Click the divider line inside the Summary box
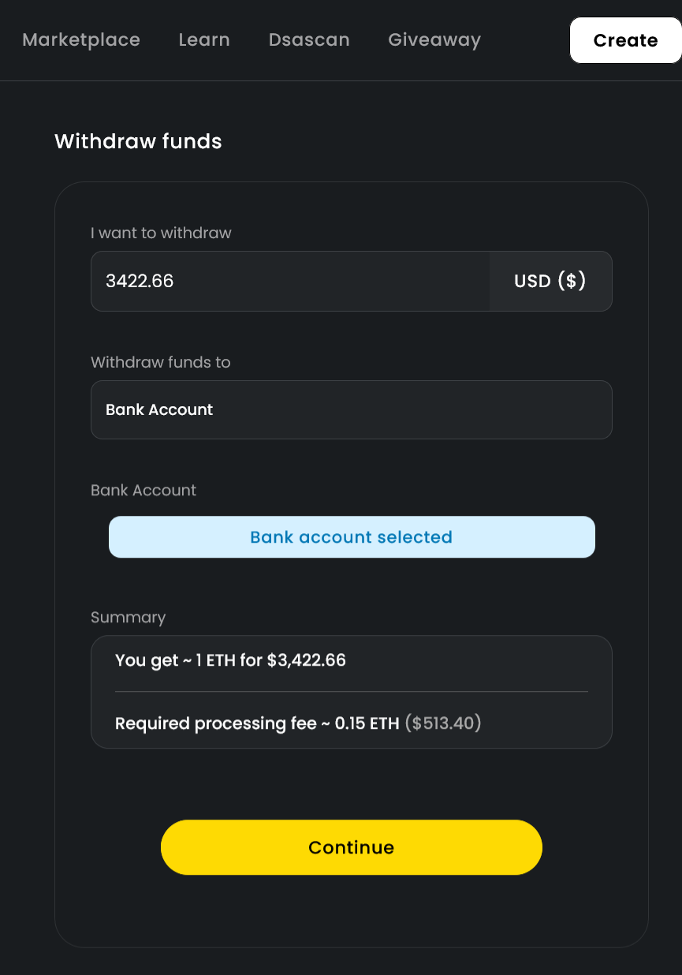This screenshot has width=682, height=975. 352,692
